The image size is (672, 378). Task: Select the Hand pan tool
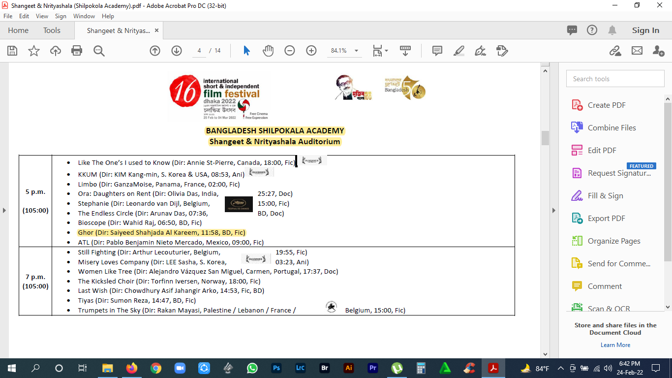(x=268, y=51)
